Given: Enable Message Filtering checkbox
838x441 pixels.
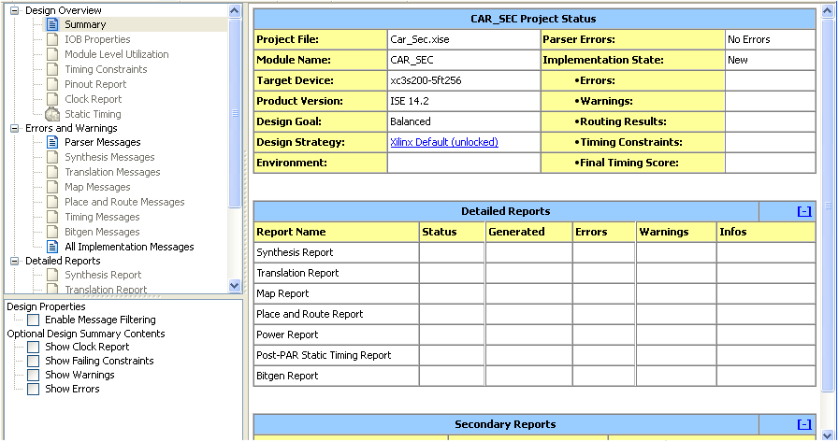Looking at the screenshot, I should [x=34, y=320].
